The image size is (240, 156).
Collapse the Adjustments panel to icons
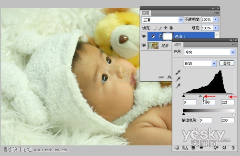click(x=231, y=40)
